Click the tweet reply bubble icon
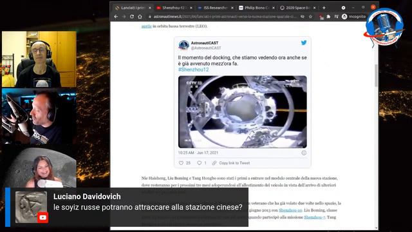 (200, 163)
